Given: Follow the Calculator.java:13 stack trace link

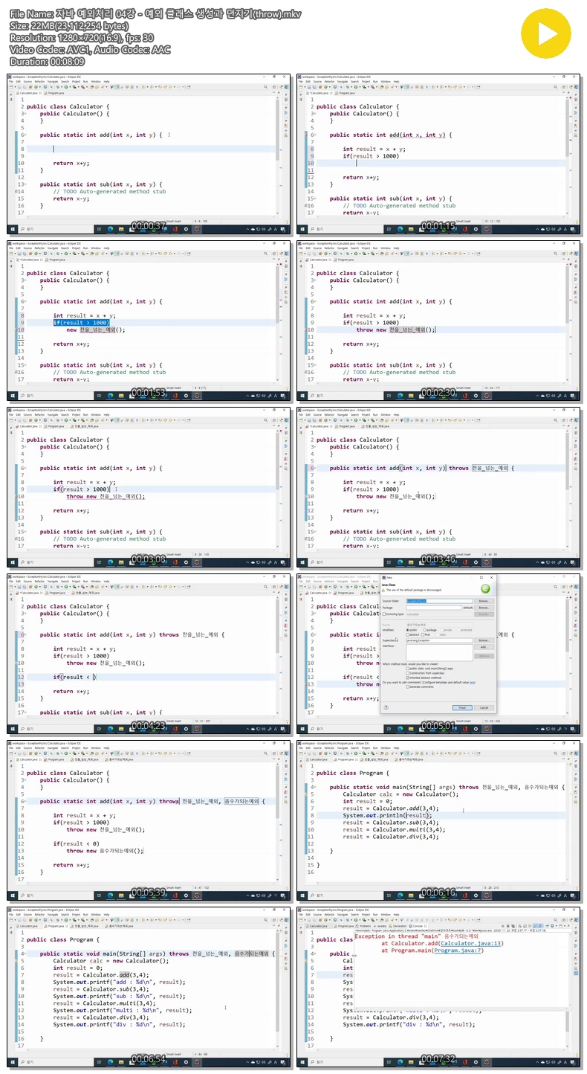Looking at the screenshot, I should click(x=471, y=943).
